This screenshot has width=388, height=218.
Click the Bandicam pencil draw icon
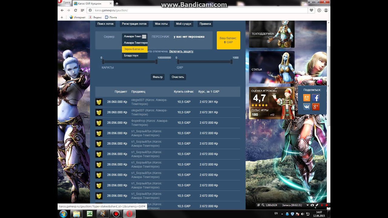pyautogui.click(x=317, y=205)
